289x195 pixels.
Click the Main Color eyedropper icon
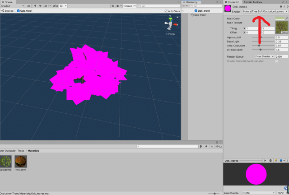[x=286, y=18]
